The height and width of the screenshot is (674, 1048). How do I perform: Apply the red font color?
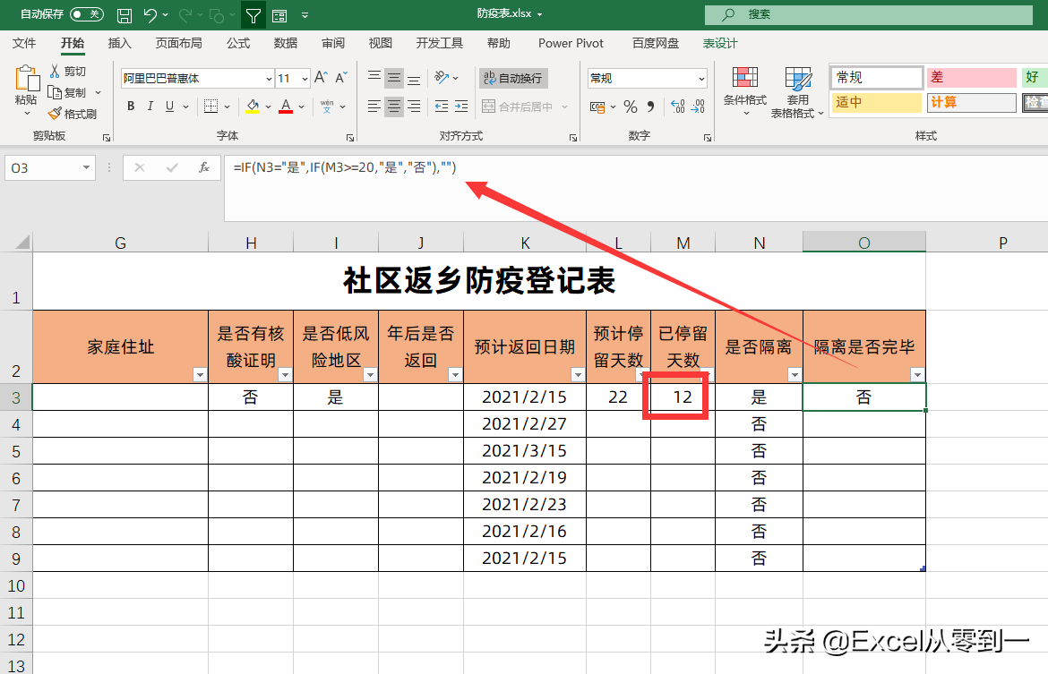point(286,107)
